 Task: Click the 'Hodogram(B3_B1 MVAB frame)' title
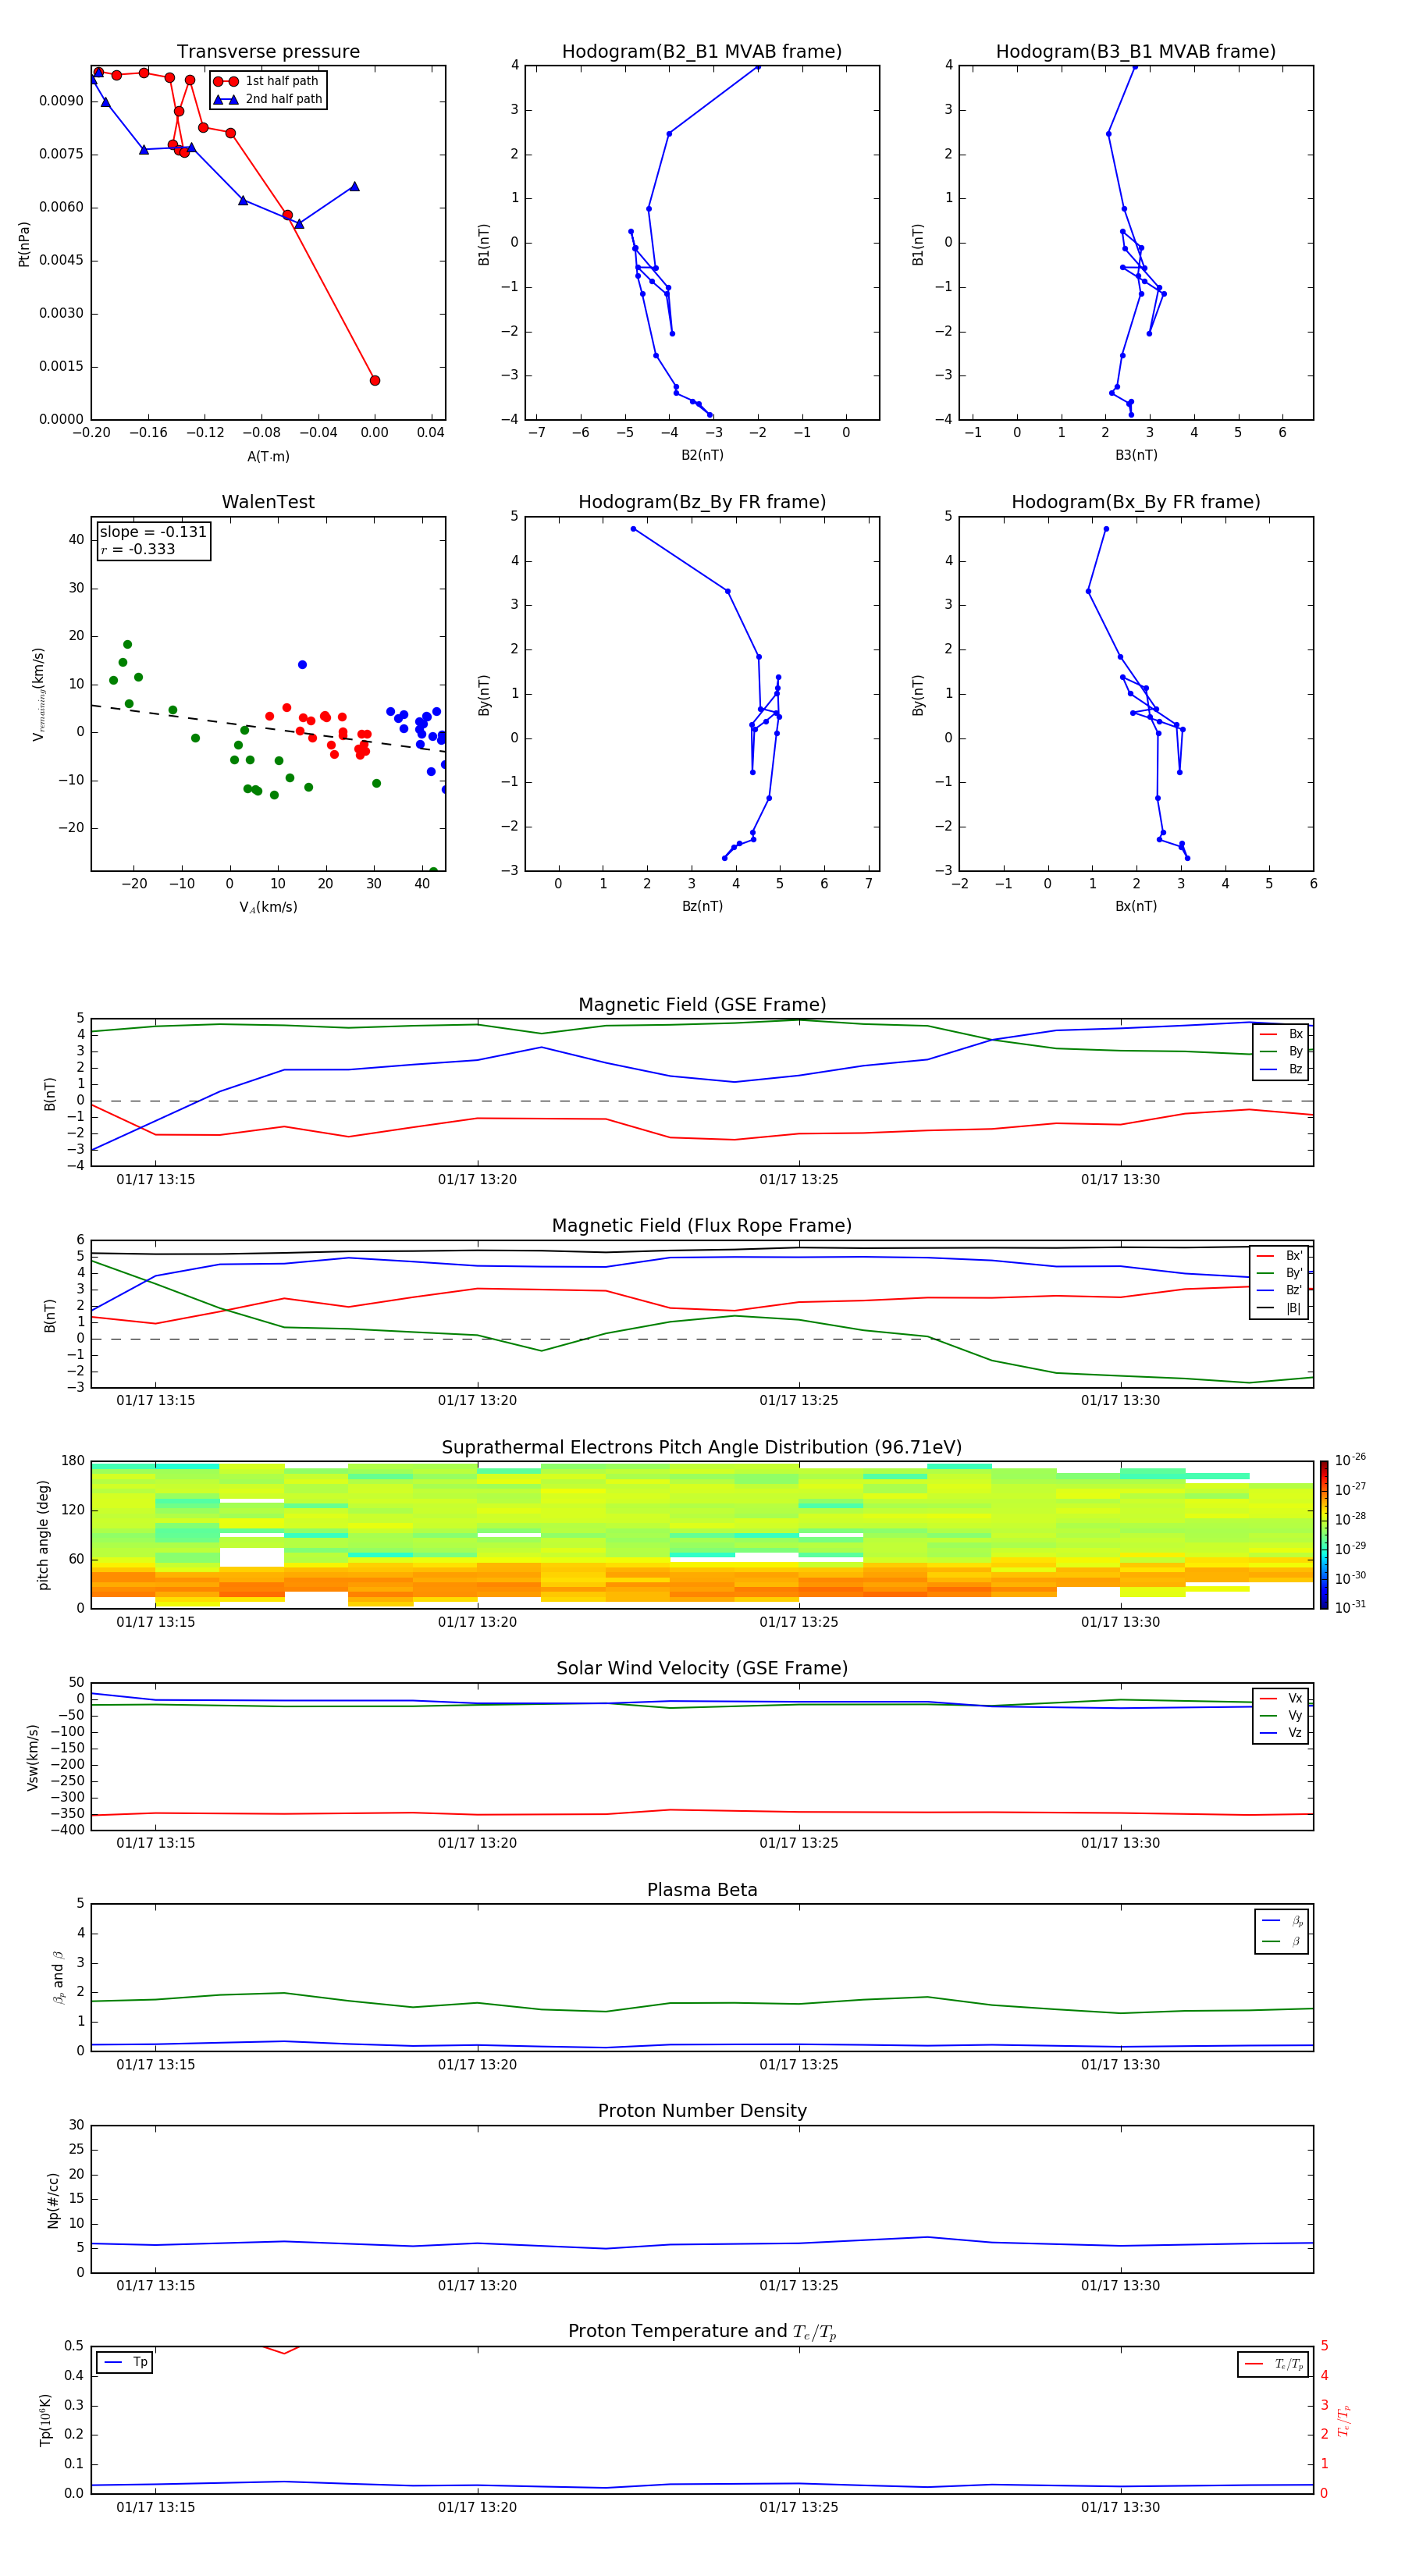(x=1136, y=51)
